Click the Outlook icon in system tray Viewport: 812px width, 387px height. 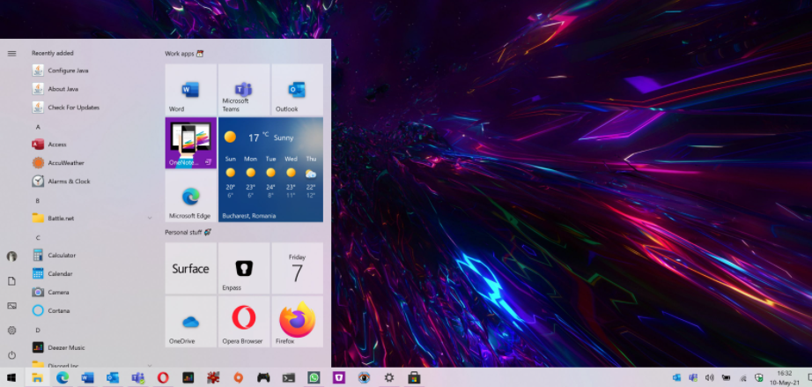676,377
